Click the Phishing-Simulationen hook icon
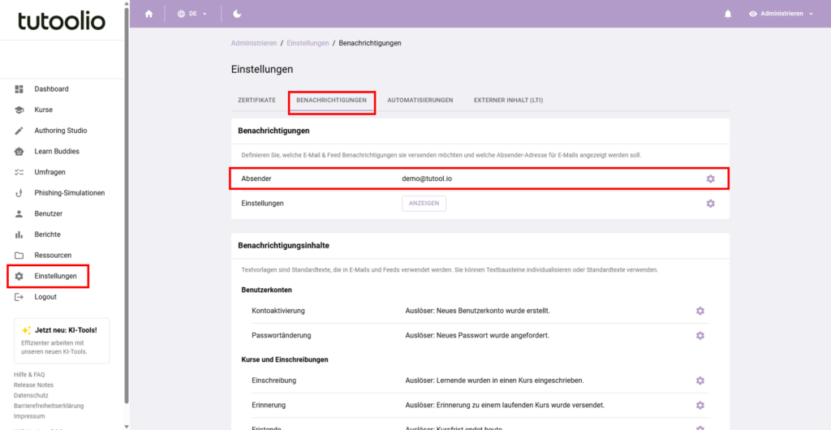The image size is (831, 430). pos(19,193)
